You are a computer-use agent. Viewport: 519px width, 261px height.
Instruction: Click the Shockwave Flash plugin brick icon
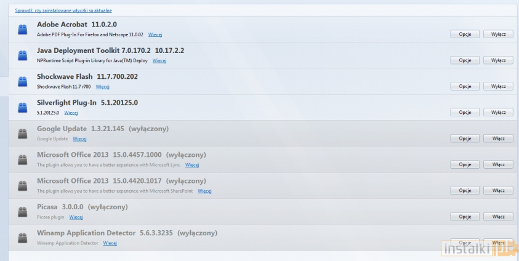(x=23, y=81)
